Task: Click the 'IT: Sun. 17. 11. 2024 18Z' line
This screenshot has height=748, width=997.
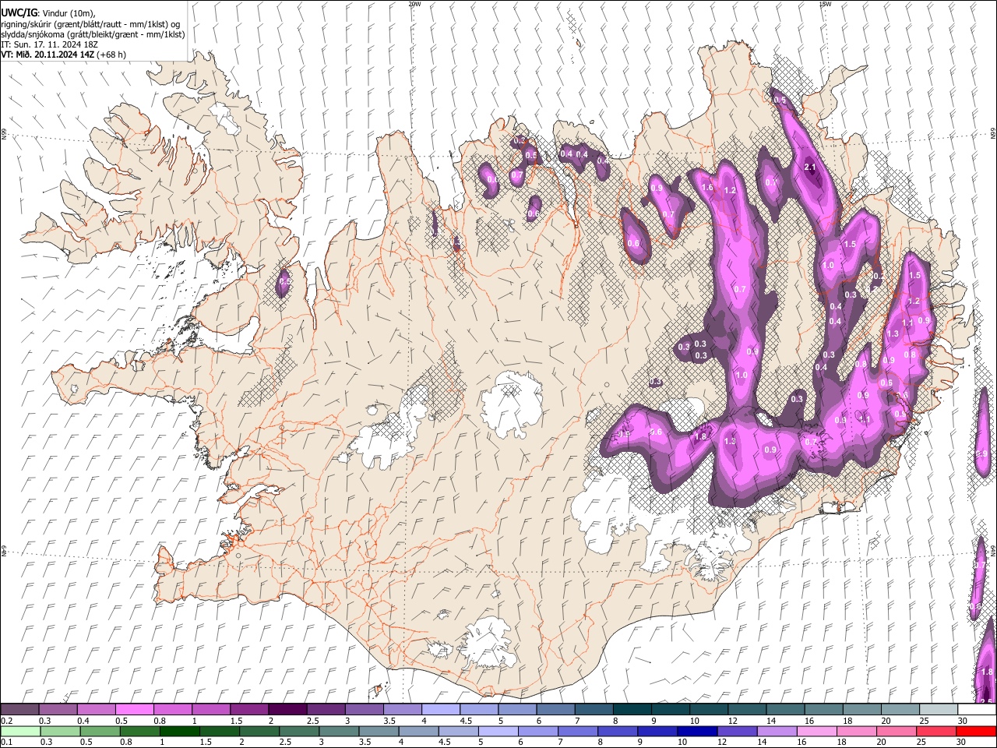Action: point(50,44)
